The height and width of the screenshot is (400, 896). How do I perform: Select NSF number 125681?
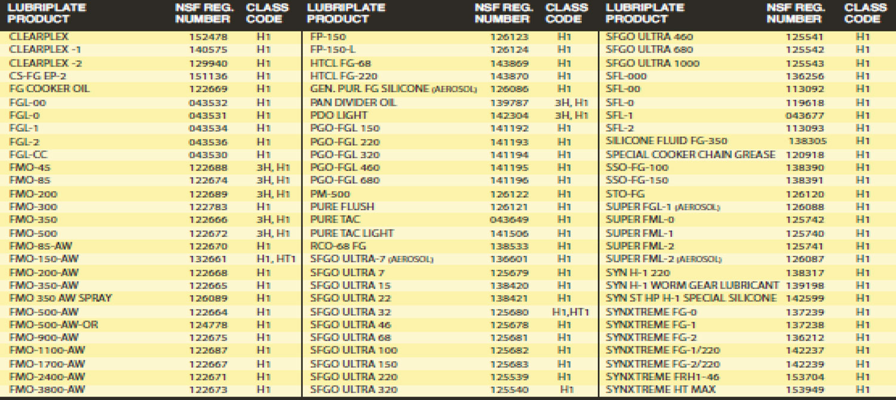(x=509, y=337)
